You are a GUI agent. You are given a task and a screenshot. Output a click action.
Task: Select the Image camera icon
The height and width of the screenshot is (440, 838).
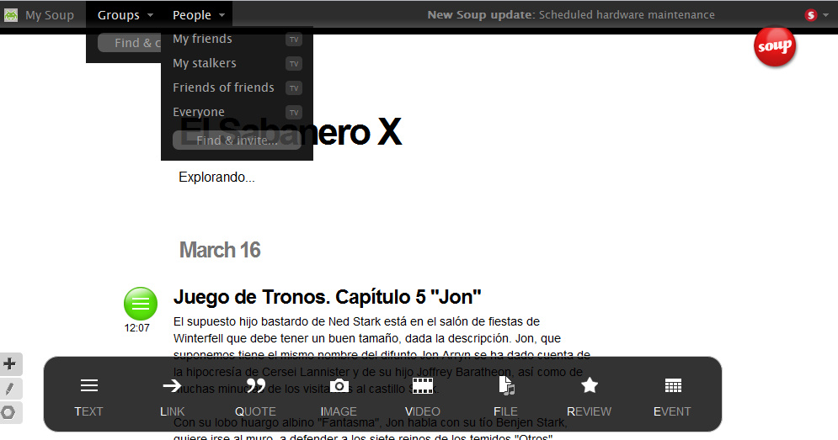click(339, 395)
